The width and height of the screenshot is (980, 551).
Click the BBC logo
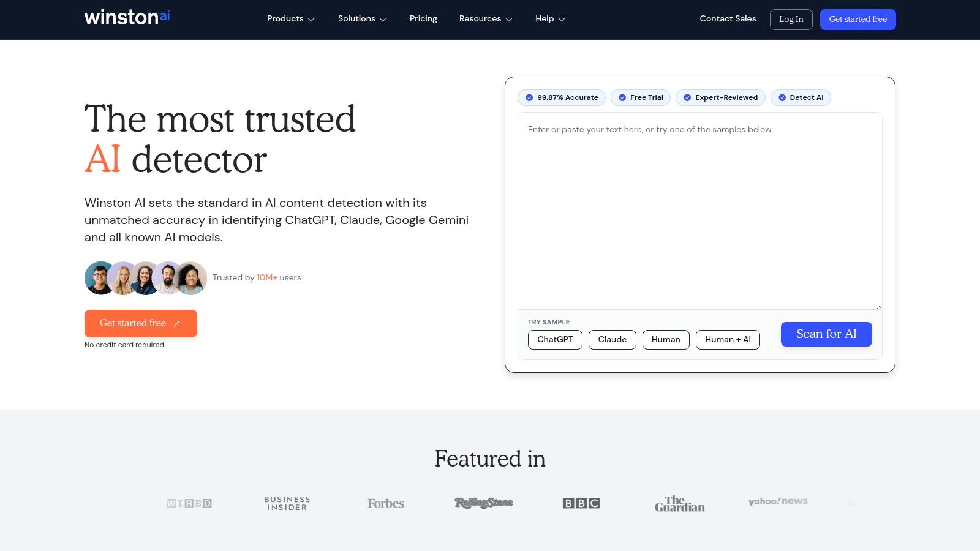click(581, 503)
